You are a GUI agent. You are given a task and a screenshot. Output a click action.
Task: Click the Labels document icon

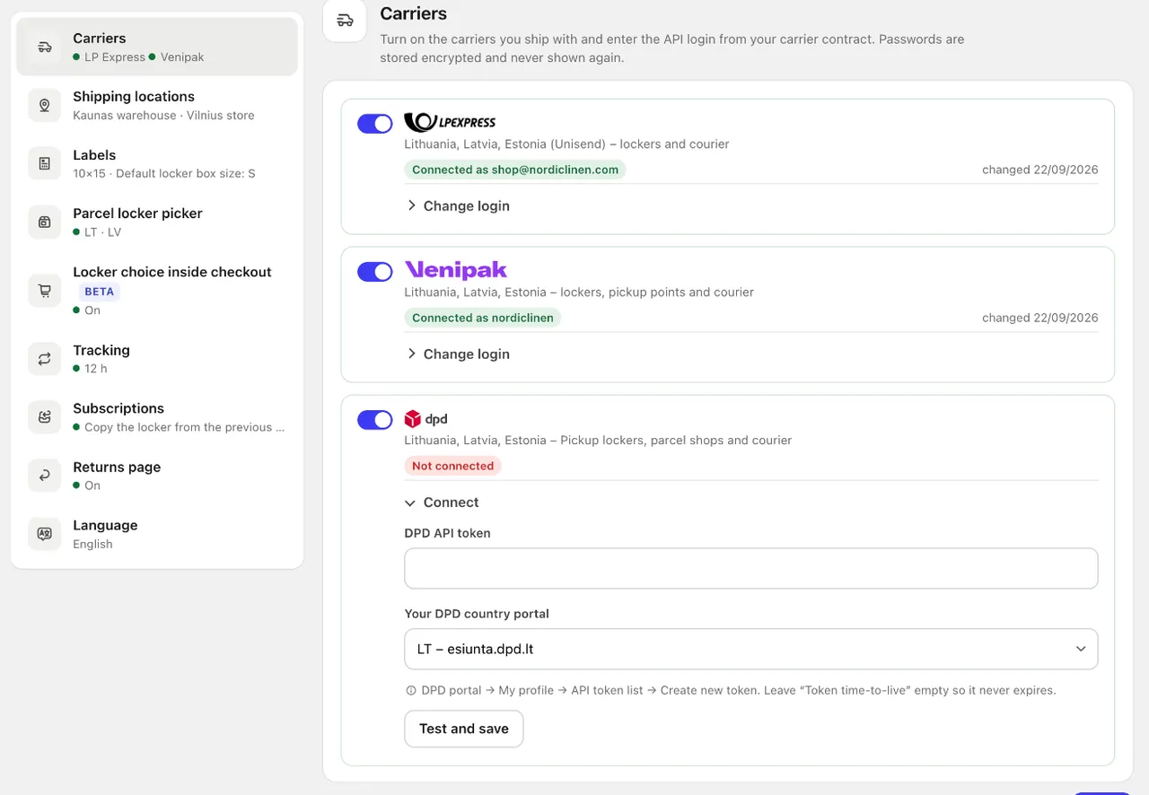coord(45,163)
